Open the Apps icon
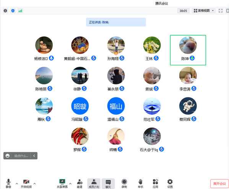Viewport: 229px width, 189px height. click(155, 184)
